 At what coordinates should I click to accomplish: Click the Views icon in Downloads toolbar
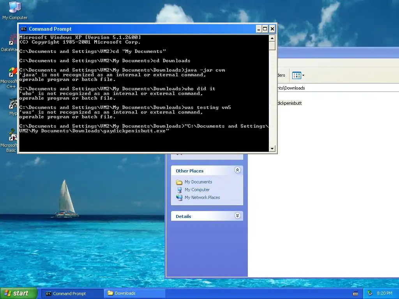[x=297, y=75]
